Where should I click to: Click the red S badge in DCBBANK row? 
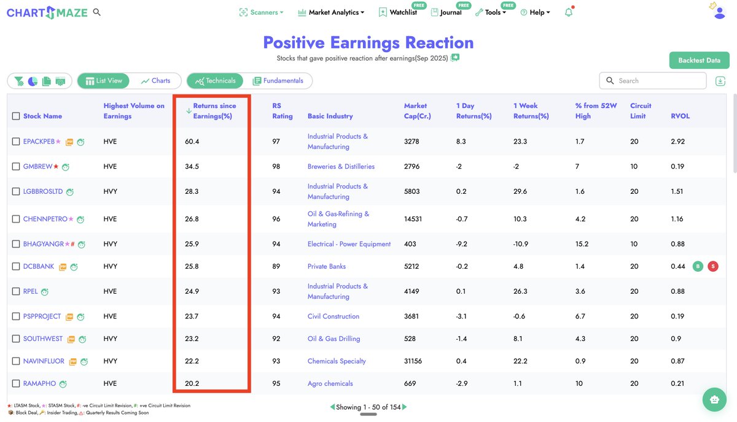pyautogui.click(x=712, y=266)
